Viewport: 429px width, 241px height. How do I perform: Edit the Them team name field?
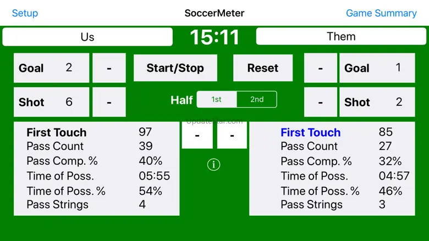coord(341,37)
